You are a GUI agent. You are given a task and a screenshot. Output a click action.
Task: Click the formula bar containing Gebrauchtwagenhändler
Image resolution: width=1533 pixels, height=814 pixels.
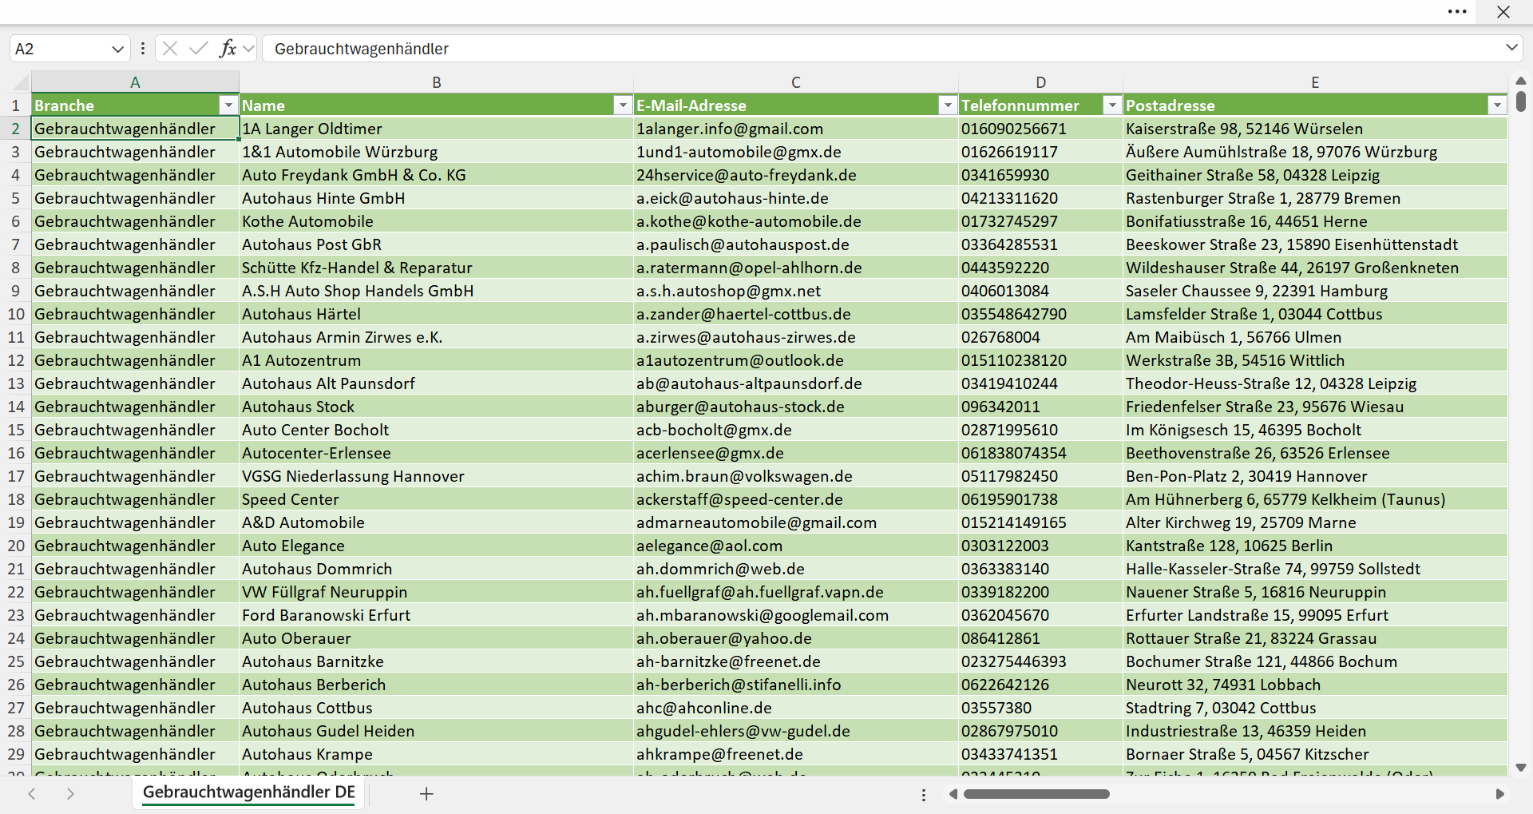click(882, 49)
